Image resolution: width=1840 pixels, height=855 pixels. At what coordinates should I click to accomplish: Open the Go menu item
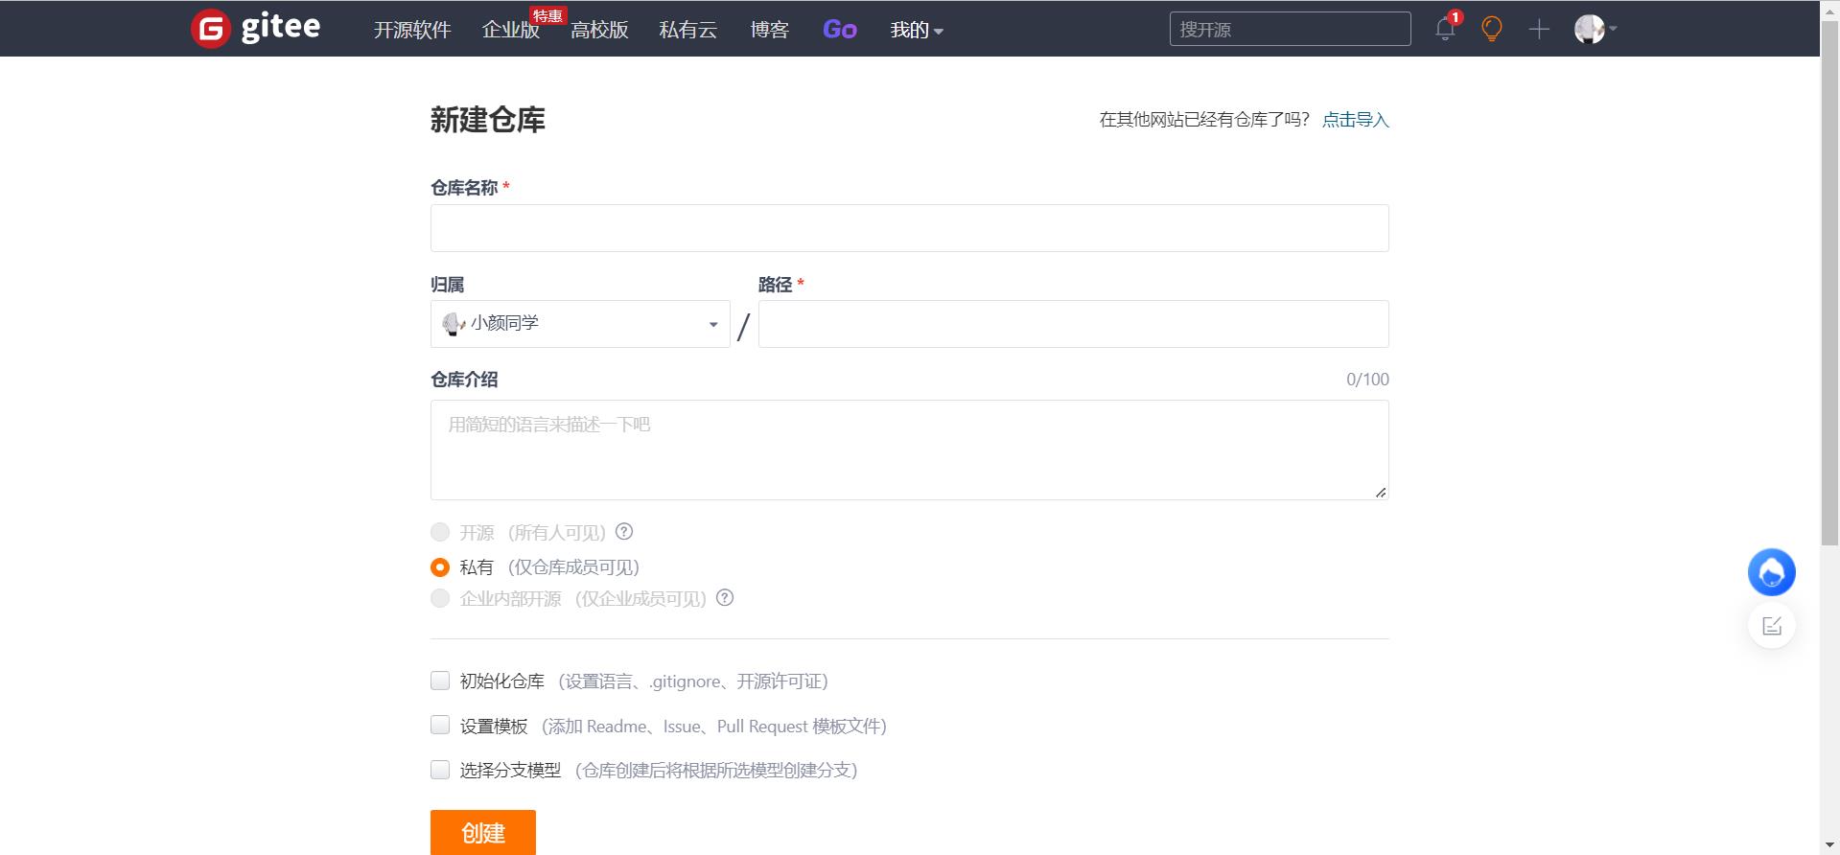pyautogui.click(x=840, y=30)
